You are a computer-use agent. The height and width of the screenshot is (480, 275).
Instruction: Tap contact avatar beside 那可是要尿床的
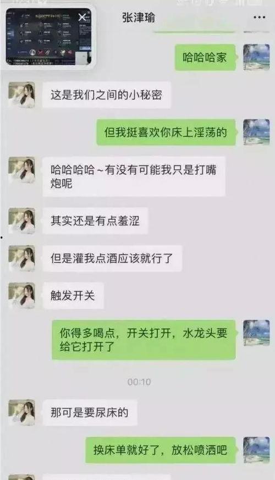(22, 413)
